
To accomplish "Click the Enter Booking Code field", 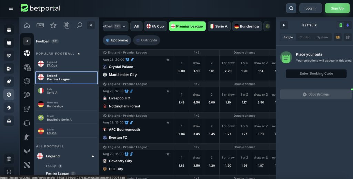I will tap(316, 73).
